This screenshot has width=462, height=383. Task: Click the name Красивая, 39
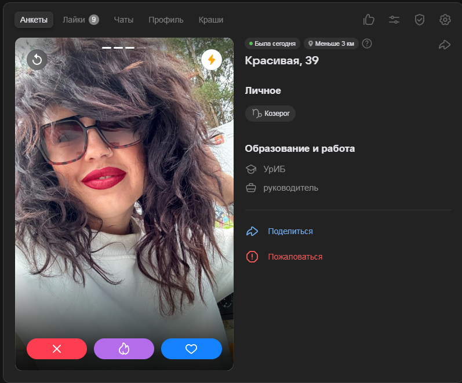(x=282, y=61)
